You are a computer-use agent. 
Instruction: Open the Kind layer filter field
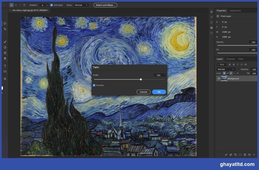[x=221, y=65]
